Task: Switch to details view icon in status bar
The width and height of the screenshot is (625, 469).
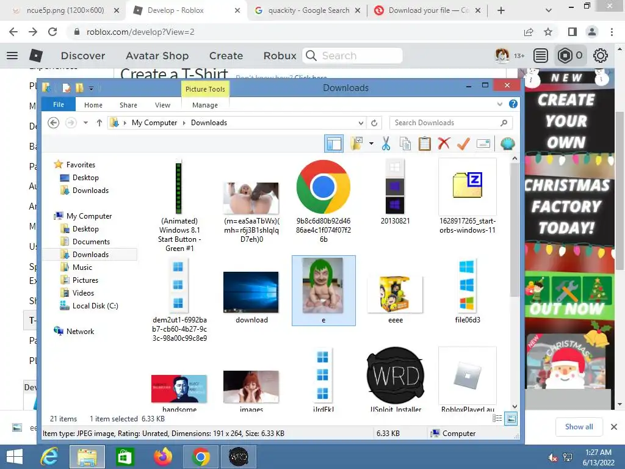Action: pos(497,418)
